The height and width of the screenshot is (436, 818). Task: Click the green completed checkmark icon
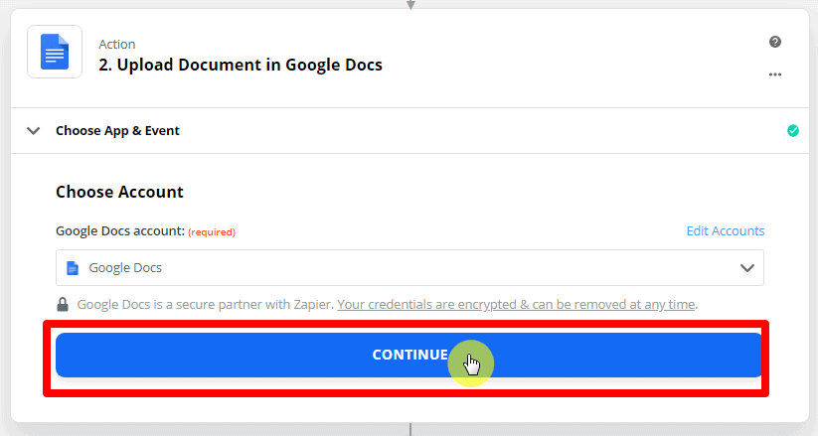[792, 130]
